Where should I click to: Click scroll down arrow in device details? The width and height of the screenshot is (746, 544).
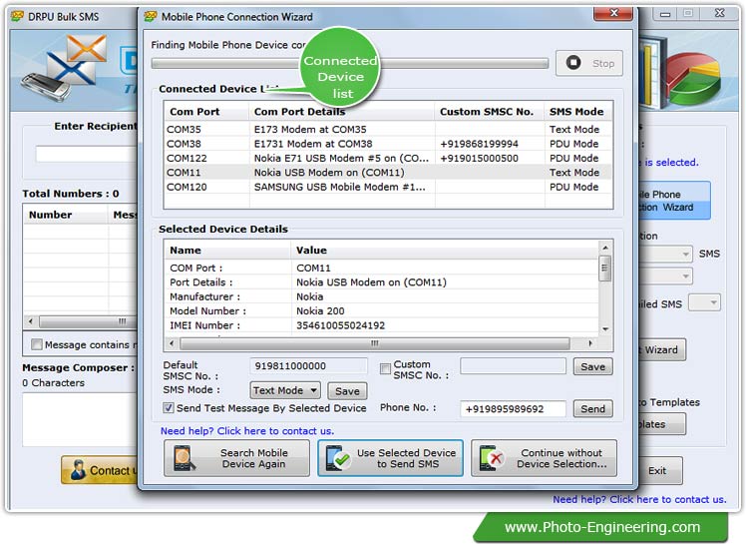tap(605, 328)
